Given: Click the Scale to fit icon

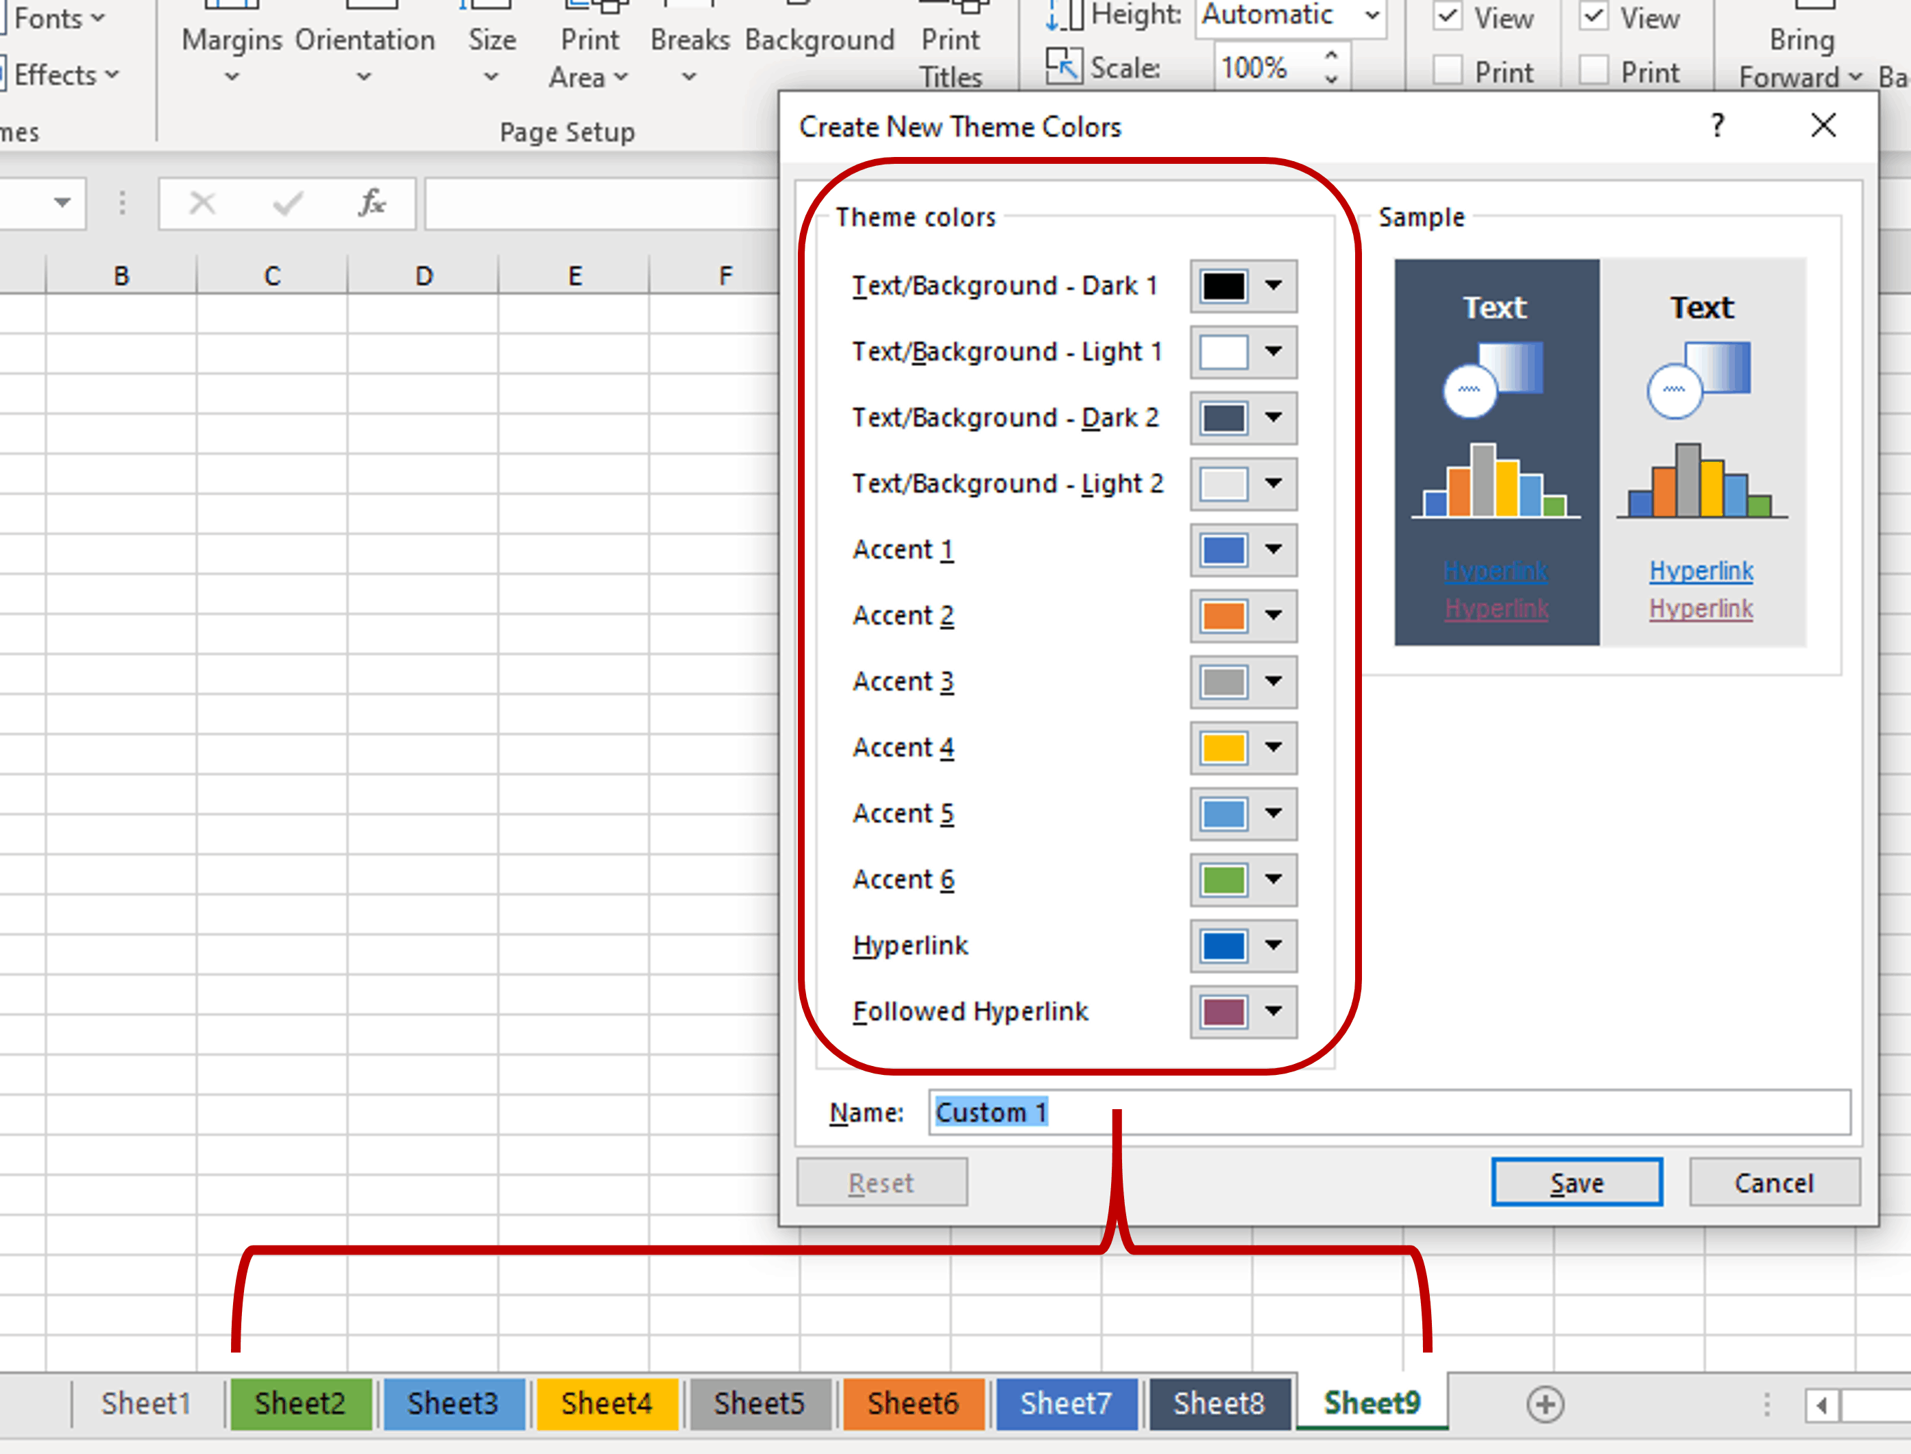Looking at the screenshot, I should (x=1064, y=66).
